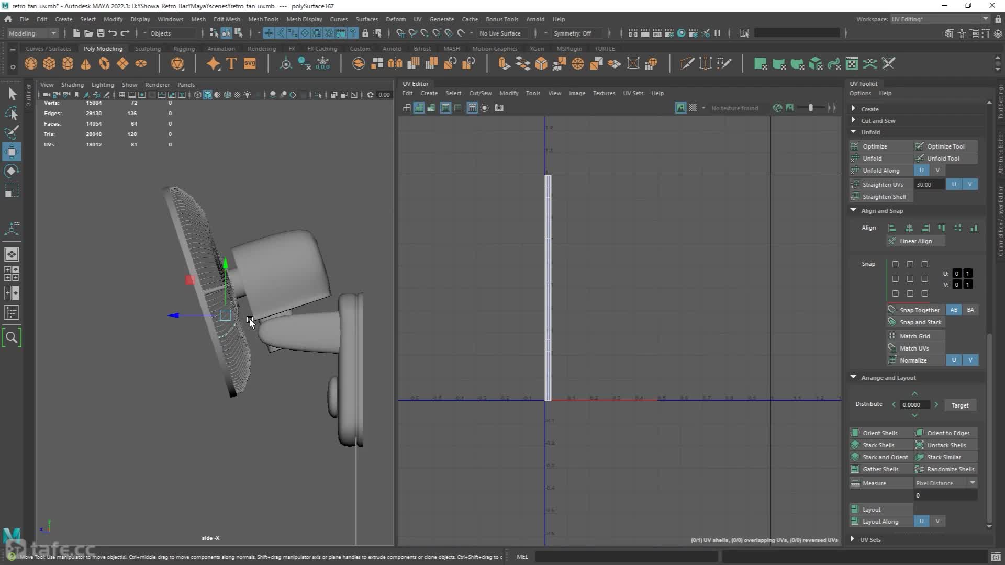1005x565 pixels.
Task: Open UV Editor Cut/Sew menu
Action: tap(480, 93)
